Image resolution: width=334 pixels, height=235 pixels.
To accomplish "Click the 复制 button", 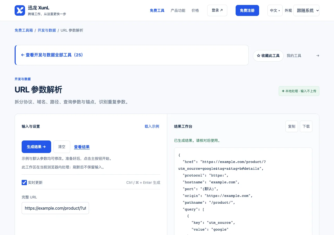I will click(x=292, y=126).
